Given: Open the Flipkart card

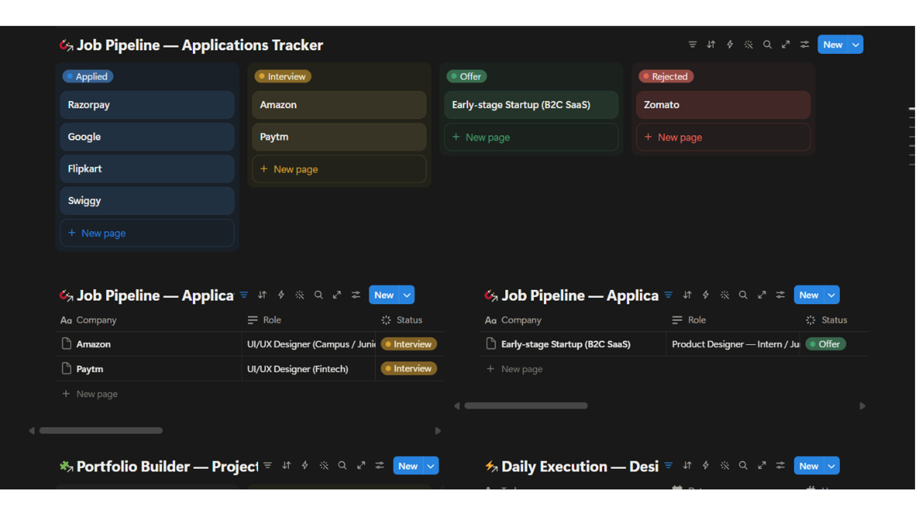Looking at the screenshot, I should pos(147,169).
